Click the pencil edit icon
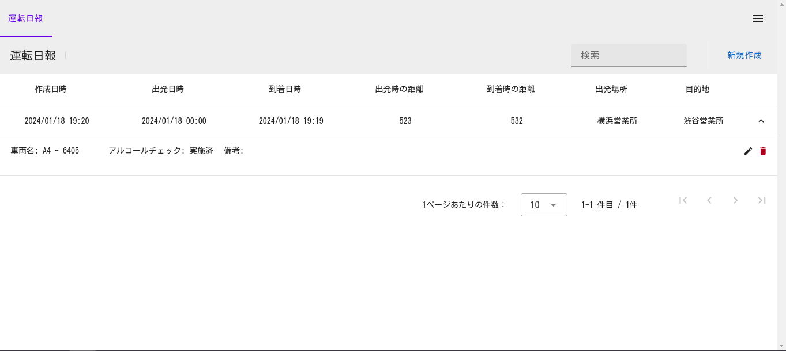 click(x=748, y=151)
